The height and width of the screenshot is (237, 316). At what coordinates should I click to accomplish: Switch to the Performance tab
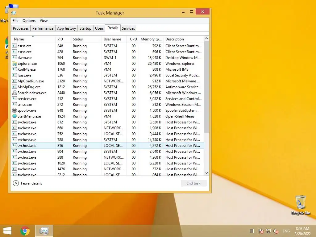(x=43, y=28)
